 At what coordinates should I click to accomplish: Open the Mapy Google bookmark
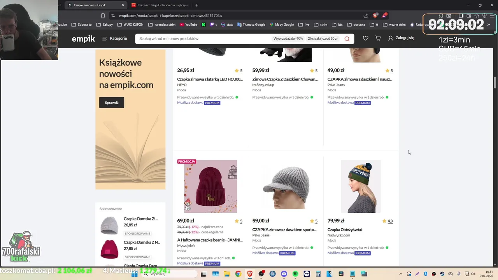pyautogui.click(x=281, y=24)
